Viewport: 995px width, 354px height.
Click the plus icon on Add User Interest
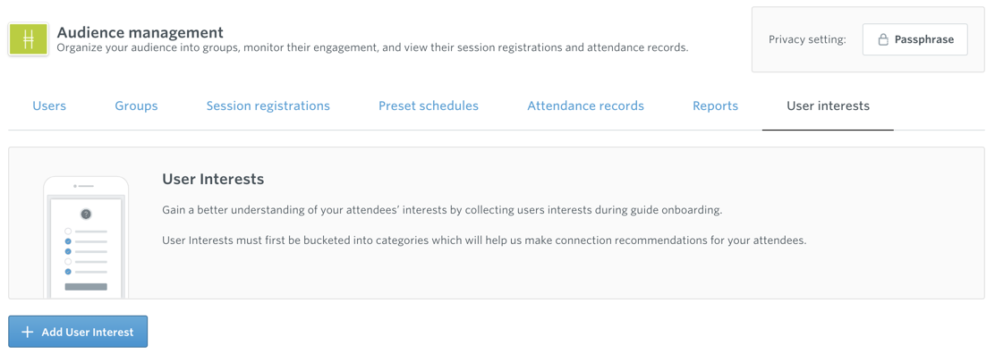(x=27, y=332)
